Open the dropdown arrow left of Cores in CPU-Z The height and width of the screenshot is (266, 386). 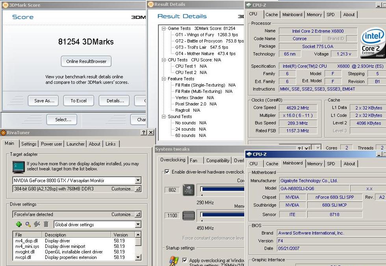(x=318, y=148)
